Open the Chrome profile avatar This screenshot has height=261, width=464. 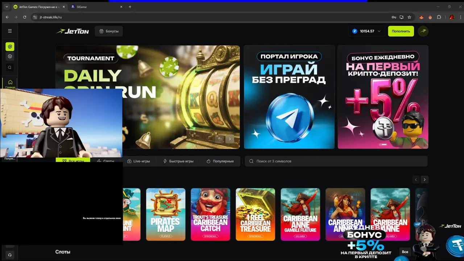[452, 17]
